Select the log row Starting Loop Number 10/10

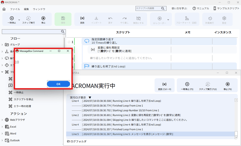pos(151,110)
